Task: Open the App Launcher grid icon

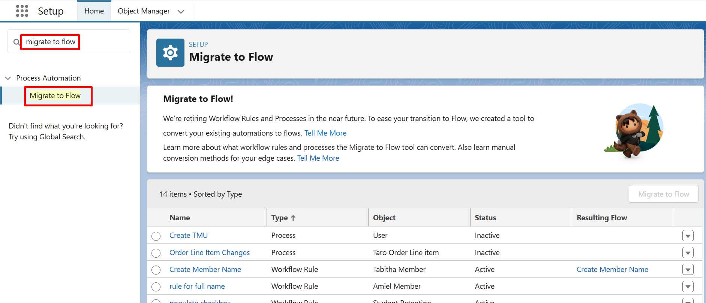Action: coord(22,11)
